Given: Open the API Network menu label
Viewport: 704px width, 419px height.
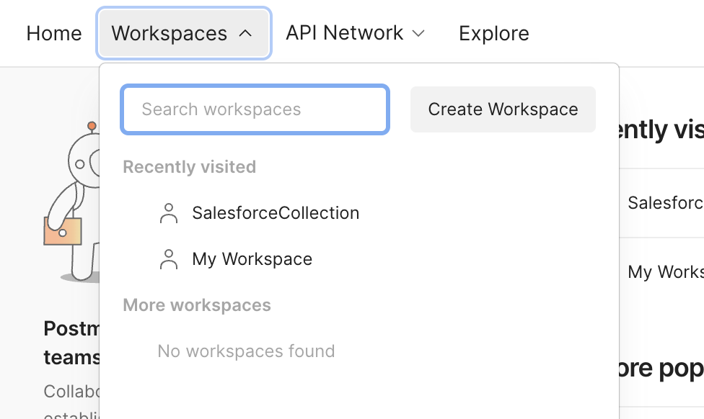Looking at the screenshot, I should 344,33.
